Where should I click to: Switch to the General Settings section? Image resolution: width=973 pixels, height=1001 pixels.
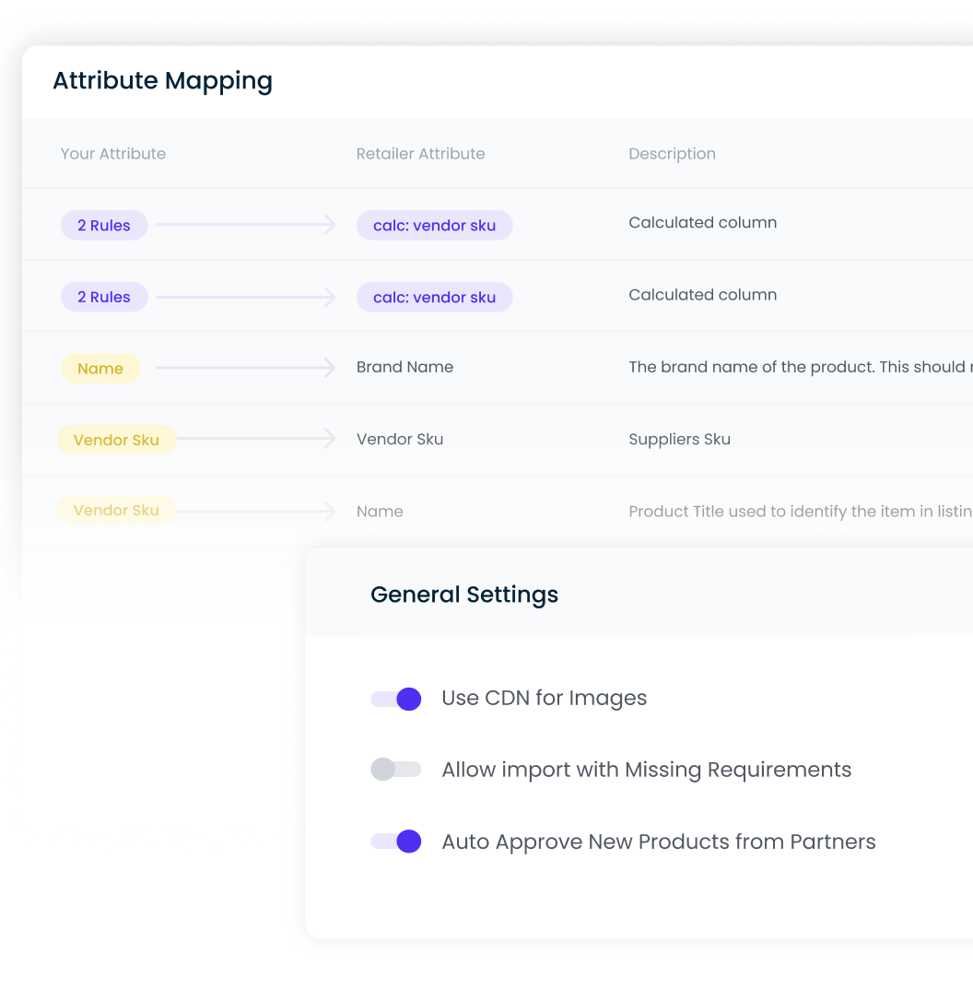(x=463, y=595)
